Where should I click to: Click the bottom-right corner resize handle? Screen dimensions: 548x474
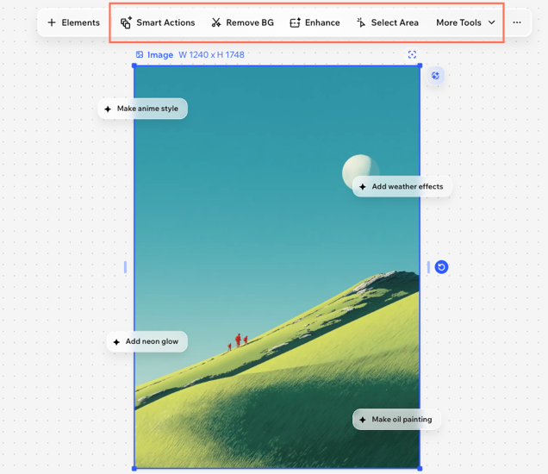point(420,469)
